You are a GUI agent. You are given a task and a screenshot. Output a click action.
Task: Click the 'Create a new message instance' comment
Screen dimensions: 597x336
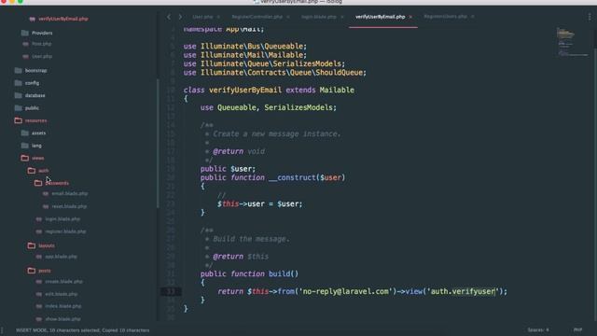[276, 134]
